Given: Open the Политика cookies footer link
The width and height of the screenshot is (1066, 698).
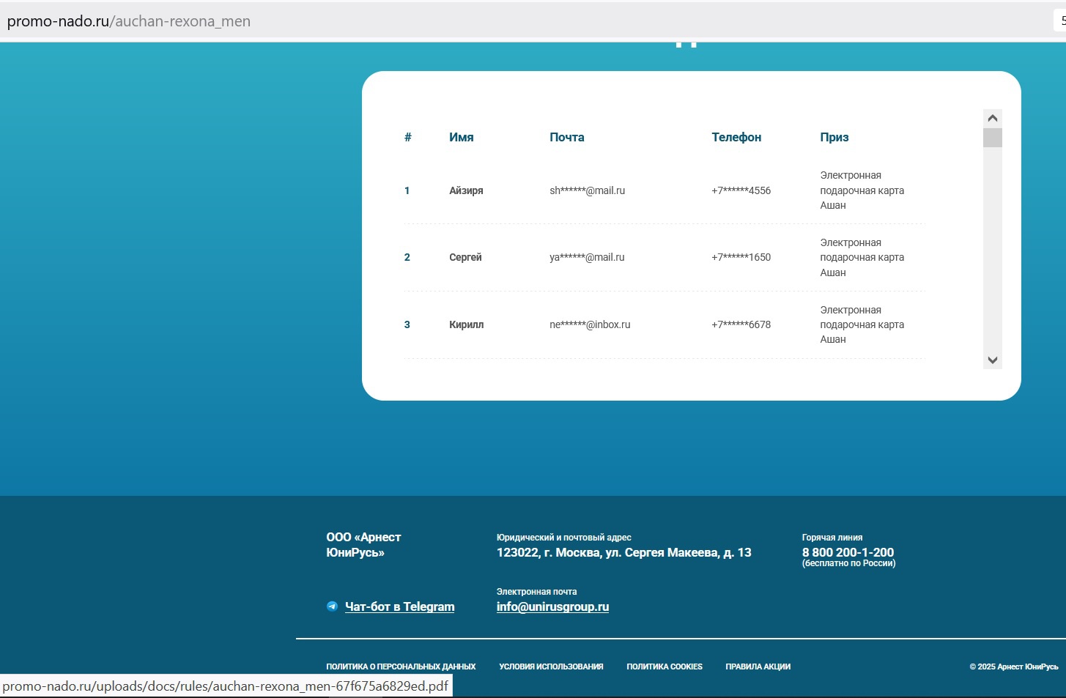Looking at the screenshot, I should pos(664,667).
